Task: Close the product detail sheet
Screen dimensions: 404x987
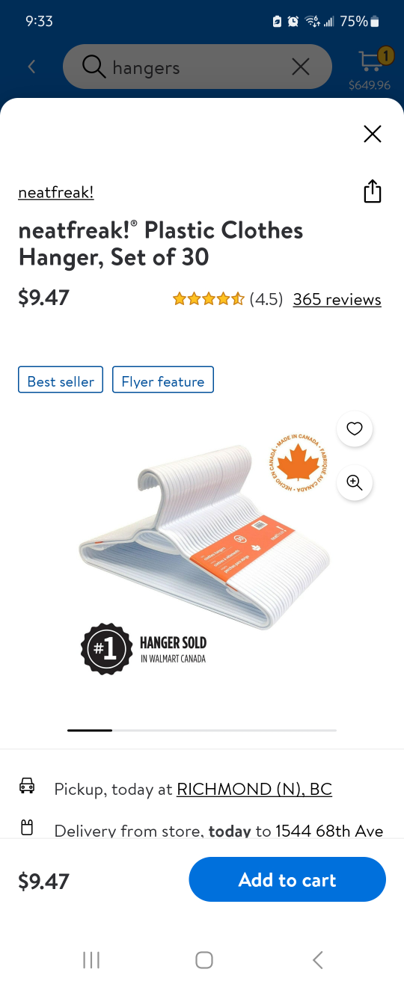Action: click(373, 134)
